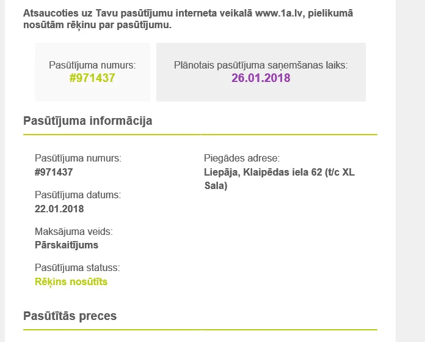Click the intro sentence 'nosūtām rēķinu par pasūtījumu'

97,24
